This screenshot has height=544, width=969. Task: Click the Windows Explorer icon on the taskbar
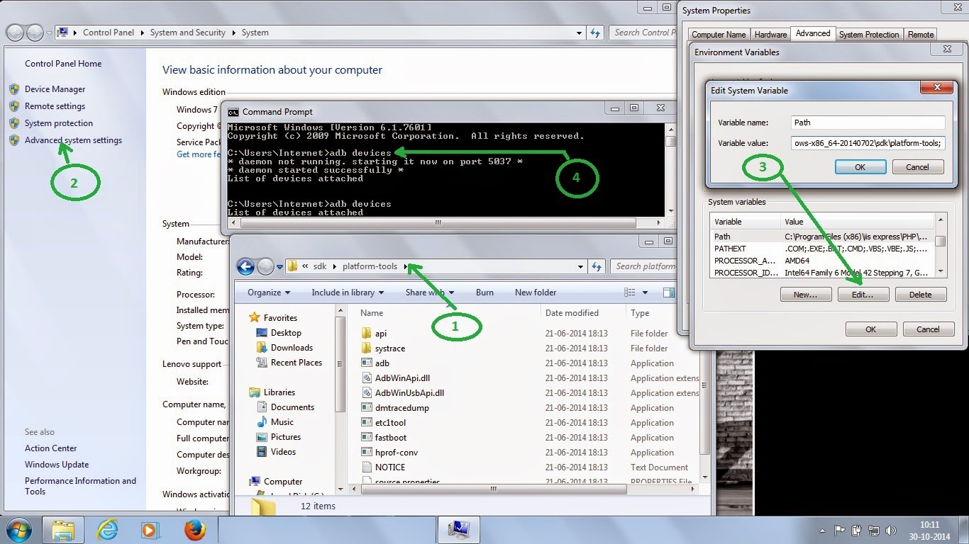[64, 529]
